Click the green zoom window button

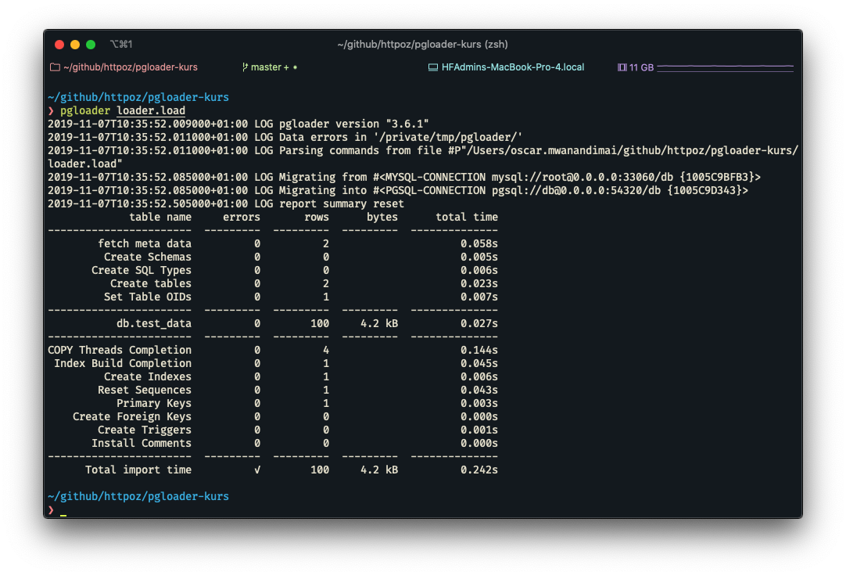pos(91,45)
